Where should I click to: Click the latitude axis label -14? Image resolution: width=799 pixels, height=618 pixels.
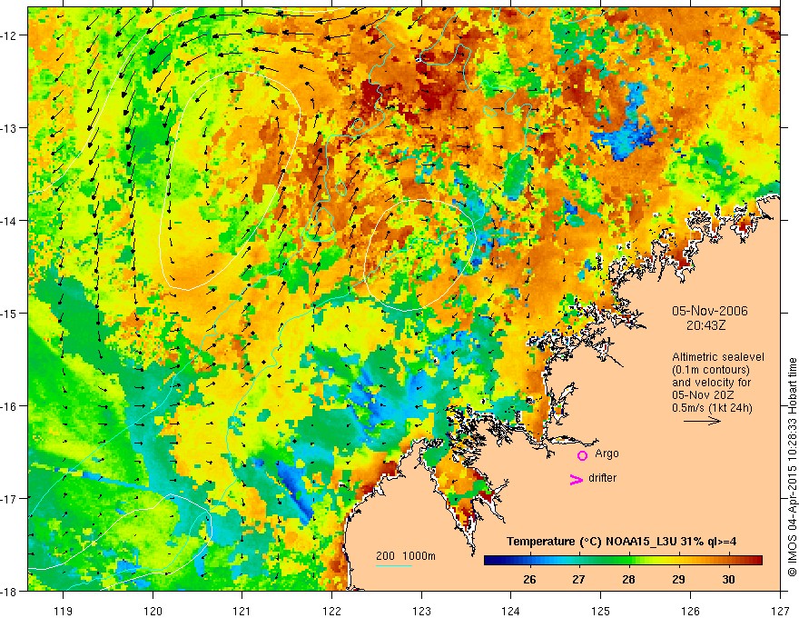[9, 221]
